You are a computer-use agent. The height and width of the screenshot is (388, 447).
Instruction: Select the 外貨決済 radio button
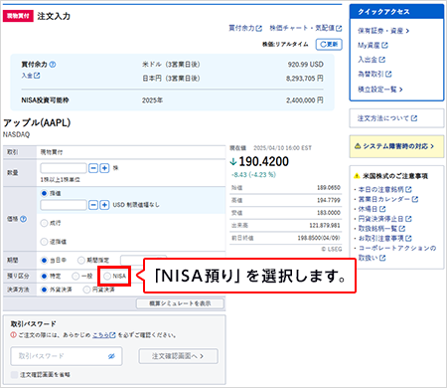[x=44, y=290]
